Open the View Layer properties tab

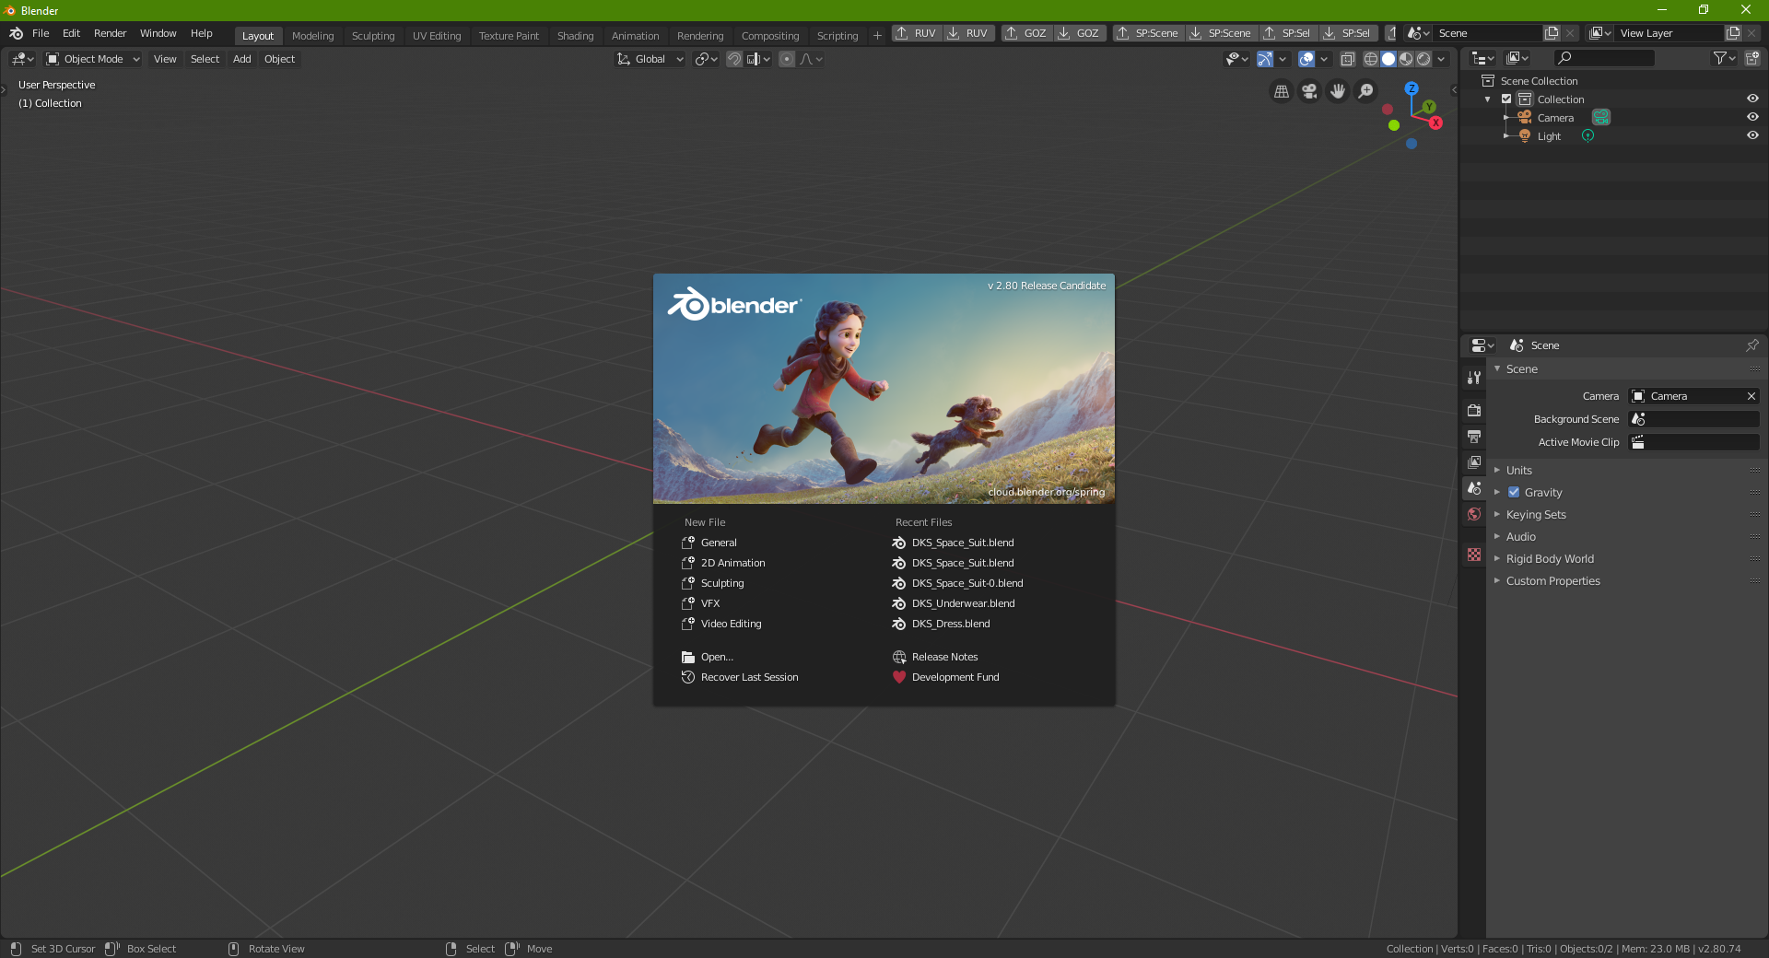(1474, 461)
